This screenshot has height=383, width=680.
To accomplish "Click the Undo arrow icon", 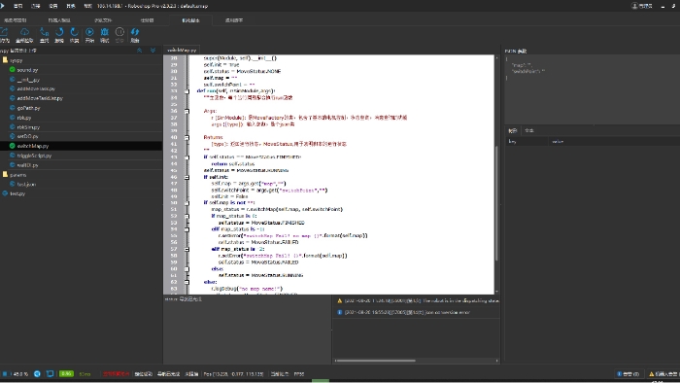I will tap(59, 32).
